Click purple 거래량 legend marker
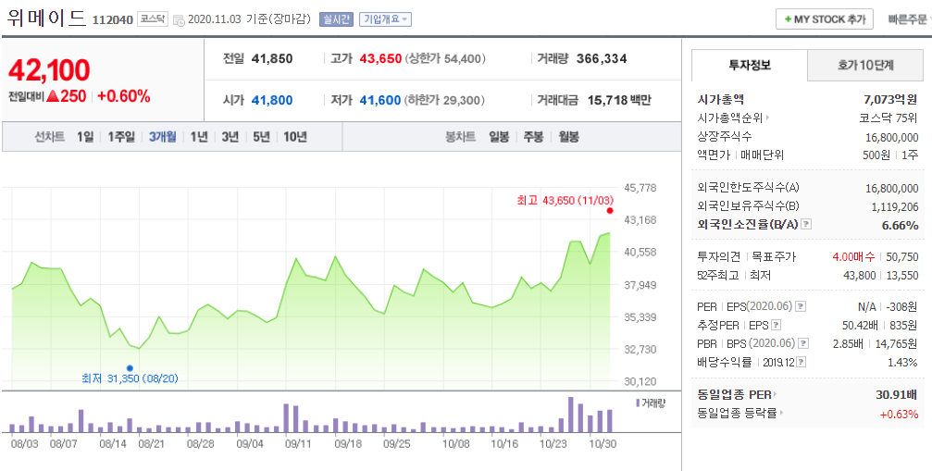932x471 pixels. 638,403
